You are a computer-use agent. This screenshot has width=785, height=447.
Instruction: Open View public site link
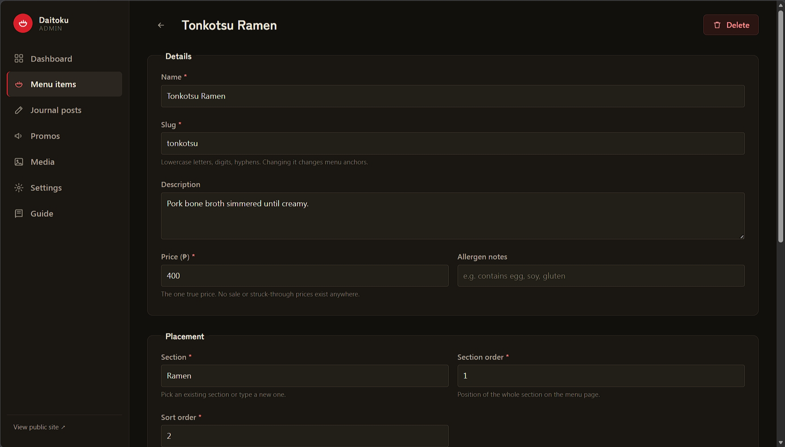click(39, 427)
